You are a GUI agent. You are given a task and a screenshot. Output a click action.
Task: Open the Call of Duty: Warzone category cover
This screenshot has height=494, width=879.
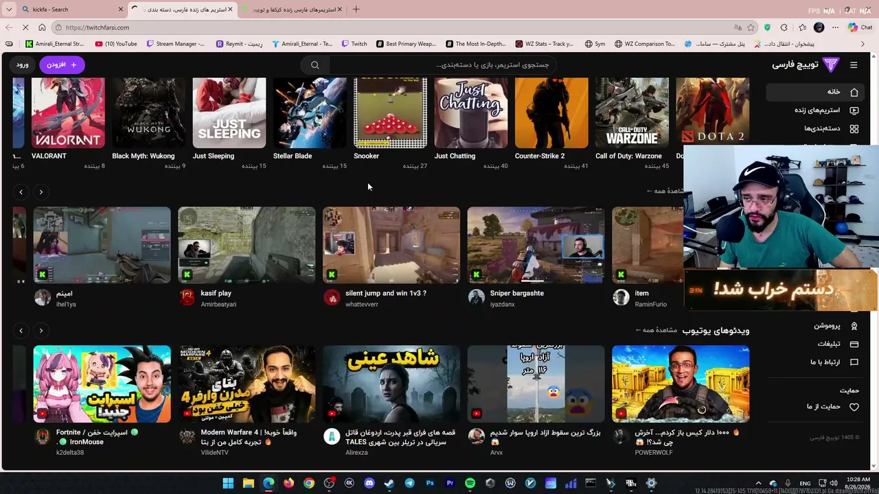632,113
